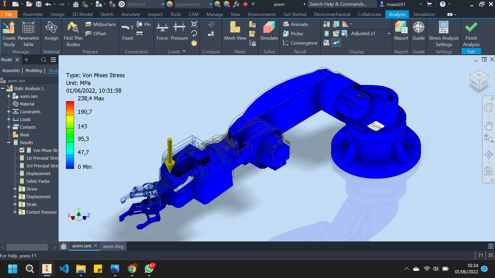Image resolution: width=495 pixels, height=278 pixels.
Task: Add a Pin constraint
Action: click(x=143, y=24)
